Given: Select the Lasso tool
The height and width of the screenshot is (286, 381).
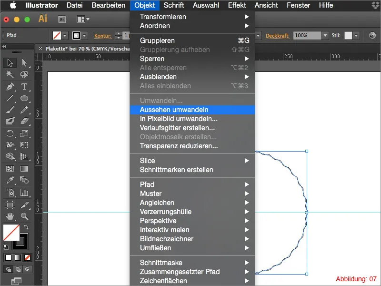Looking at the screenshot, I should click(x=24, y=74).
